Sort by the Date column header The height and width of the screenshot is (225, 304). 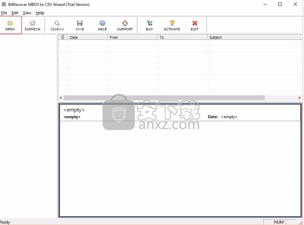coord(87,37)
